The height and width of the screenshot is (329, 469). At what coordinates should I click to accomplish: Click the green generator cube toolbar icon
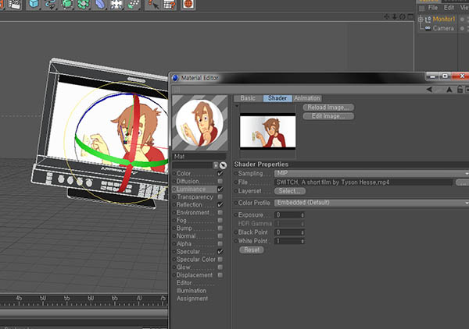(x=66, y=4)
